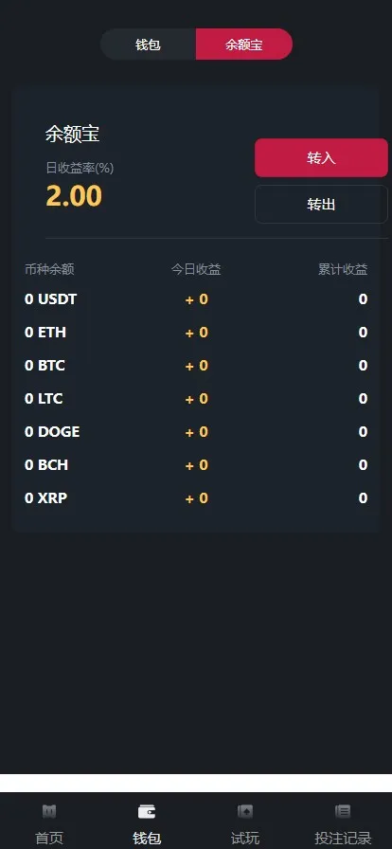Click the 余额宝 card title
Viewport: 392px width, 849px height.
(73, 134)
